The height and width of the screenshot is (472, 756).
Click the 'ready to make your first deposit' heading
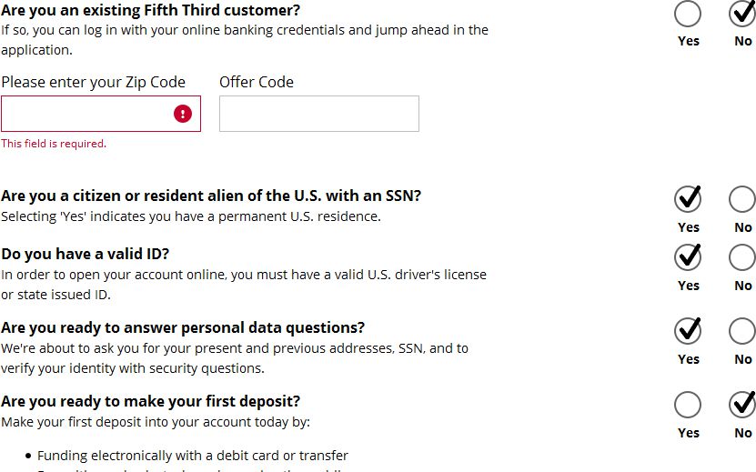pos(150,401)
